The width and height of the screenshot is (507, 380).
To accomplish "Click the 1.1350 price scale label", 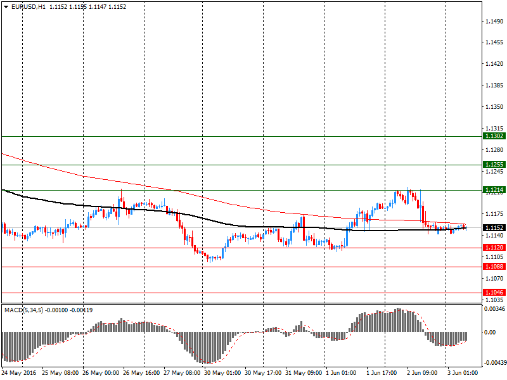I will click(494, 106).
